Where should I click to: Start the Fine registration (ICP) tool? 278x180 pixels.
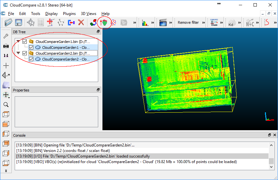pos(104,22)
